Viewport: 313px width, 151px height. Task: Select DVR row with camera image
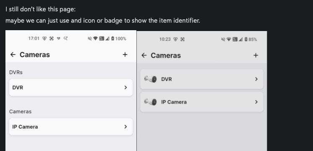click(x=202, y=79)
